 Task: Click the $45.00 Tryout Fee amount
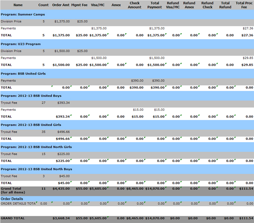[x=65, y=176]
